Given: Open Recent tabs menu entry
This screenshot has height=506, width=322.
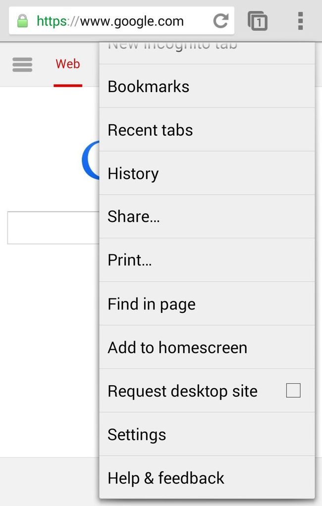Looking at the screenshot, I should pos(150,130).
